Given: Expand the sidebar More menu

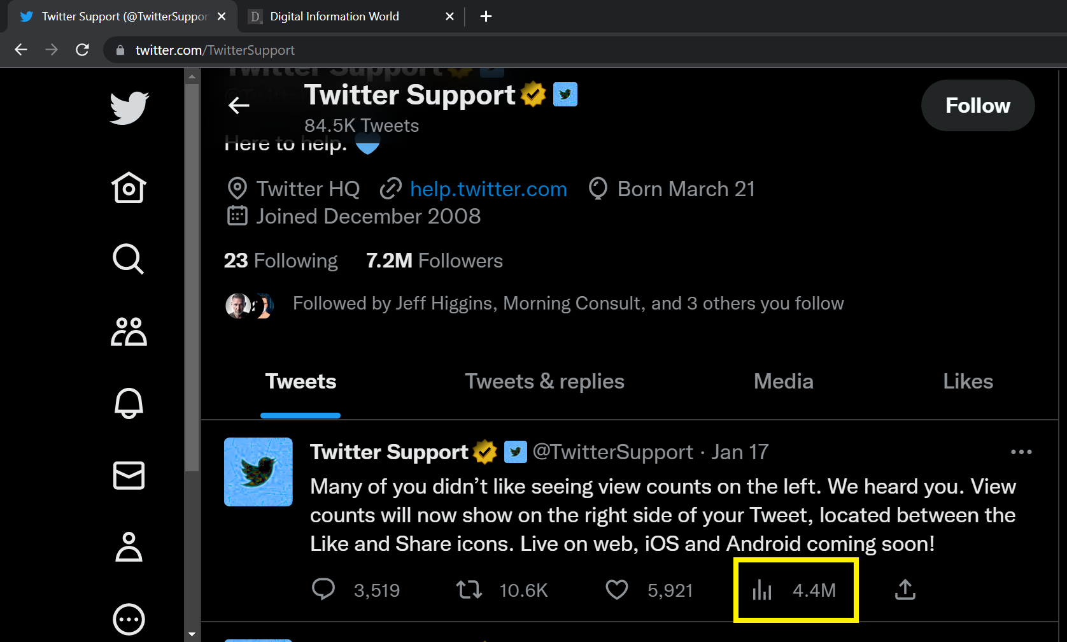Looking at the screenshot, I should (x=129, y=619).
